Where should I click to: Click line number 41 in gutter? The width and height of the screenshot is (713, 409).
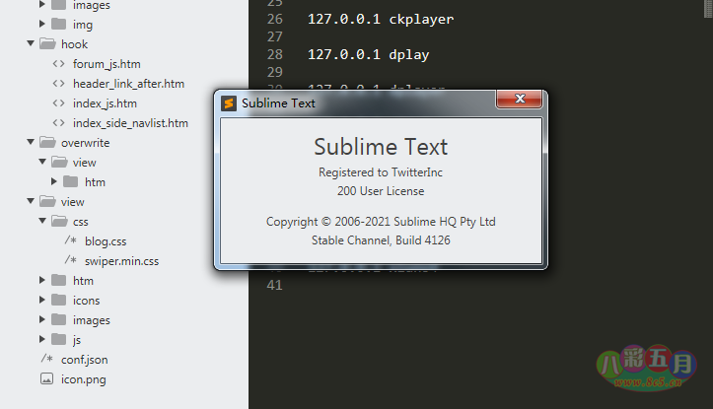[275, 285]
